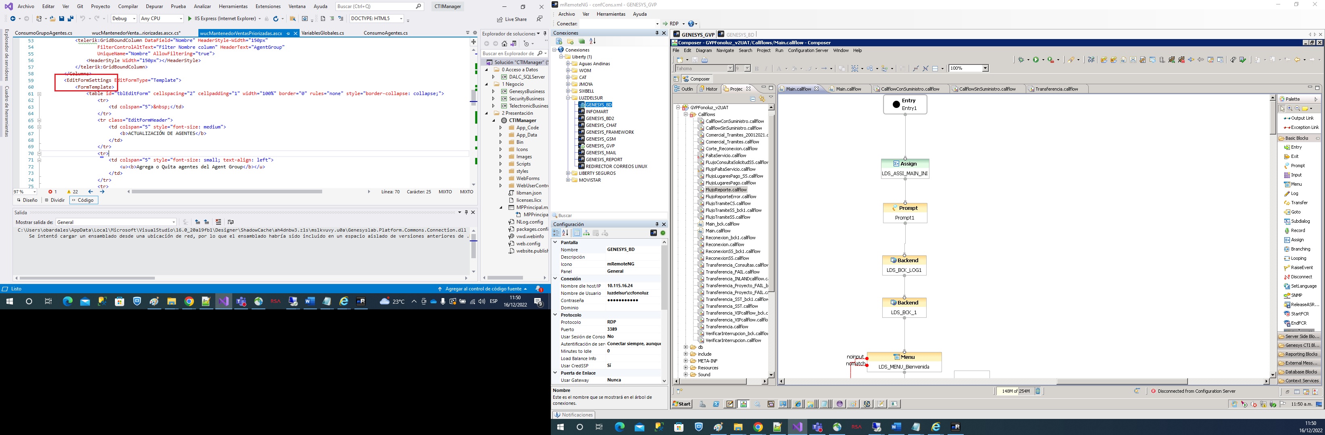The height and width of the screenshot is (435, 1325).
Task: Click the Exception Link tool
Action: pyautogui.click(x=1303, y=127)
